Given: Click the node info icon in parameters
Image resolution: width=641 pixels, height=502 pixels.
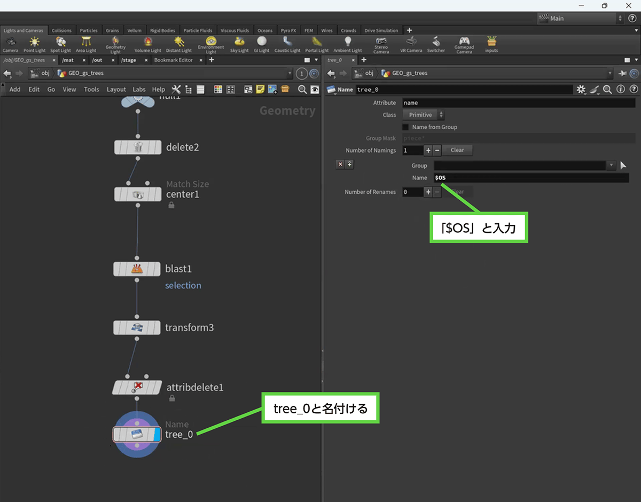Looking at the screenshot, I should [x=621, y=90].
